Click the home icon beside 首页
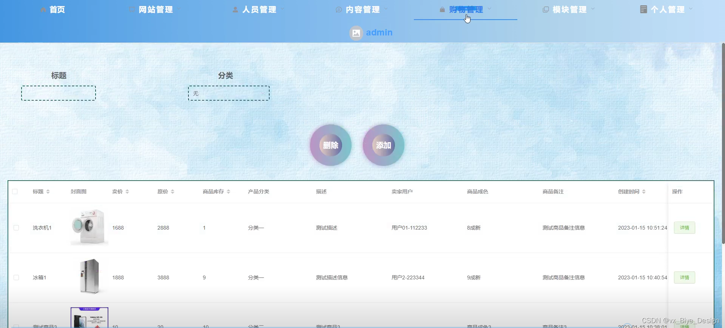The width and height of the screenshot is (725, 328). click(x=43, y=10)
